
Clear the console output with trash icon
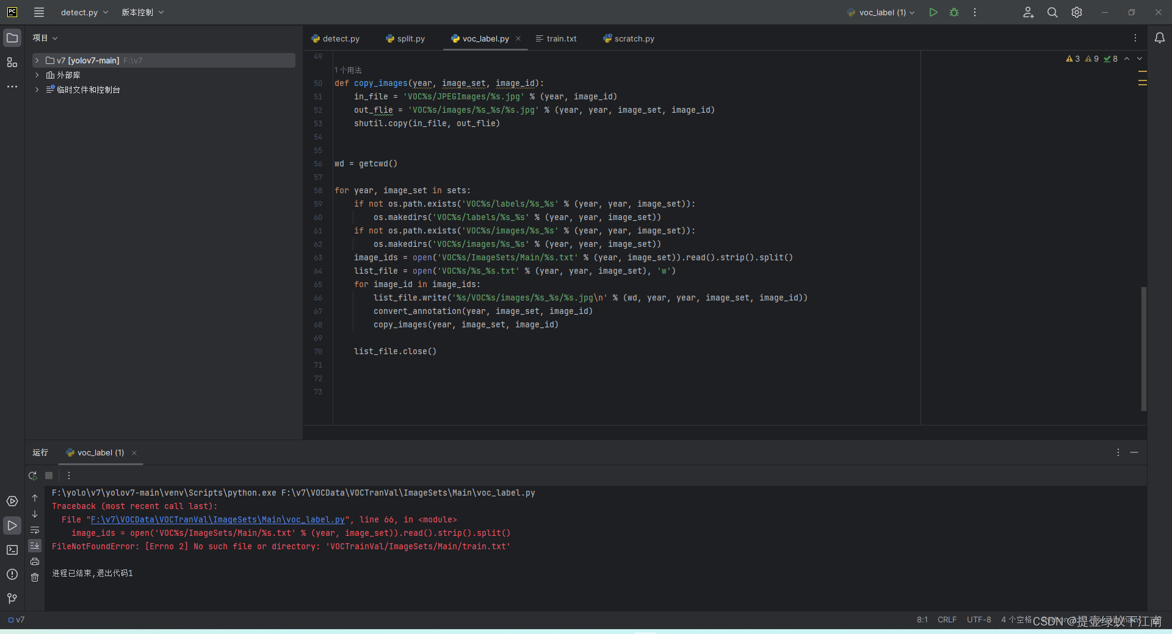(x=35, y=578)
